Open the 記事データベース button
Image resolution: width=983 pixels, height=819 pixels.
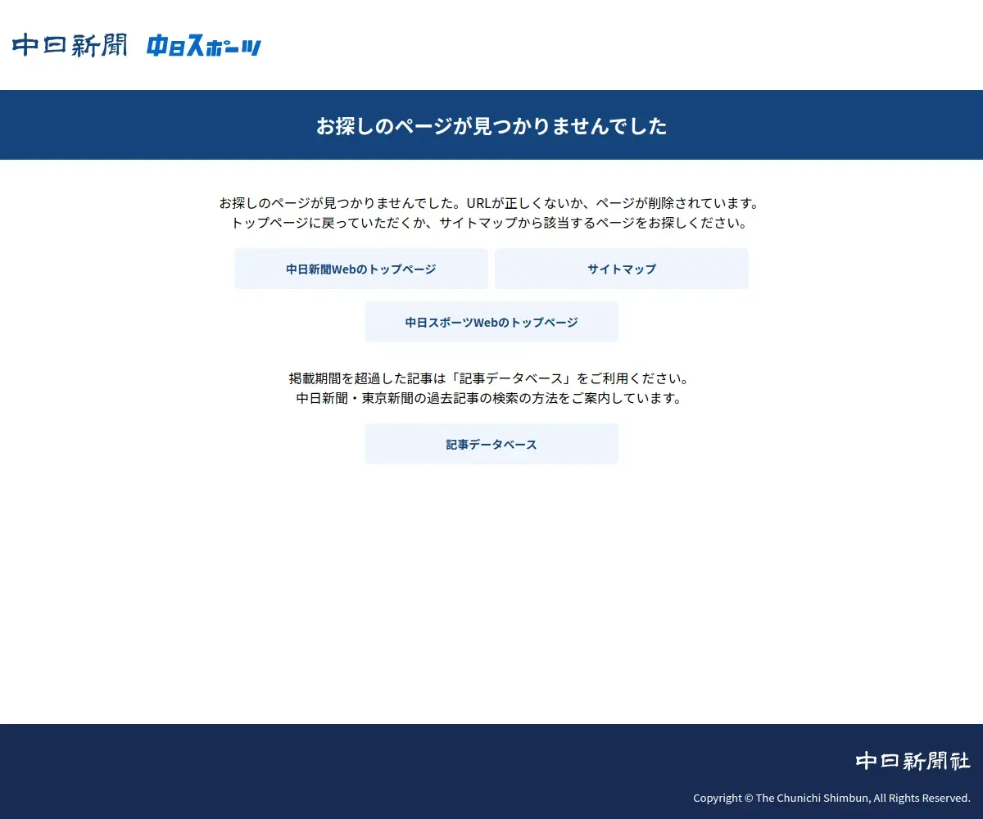click(491, 444)
